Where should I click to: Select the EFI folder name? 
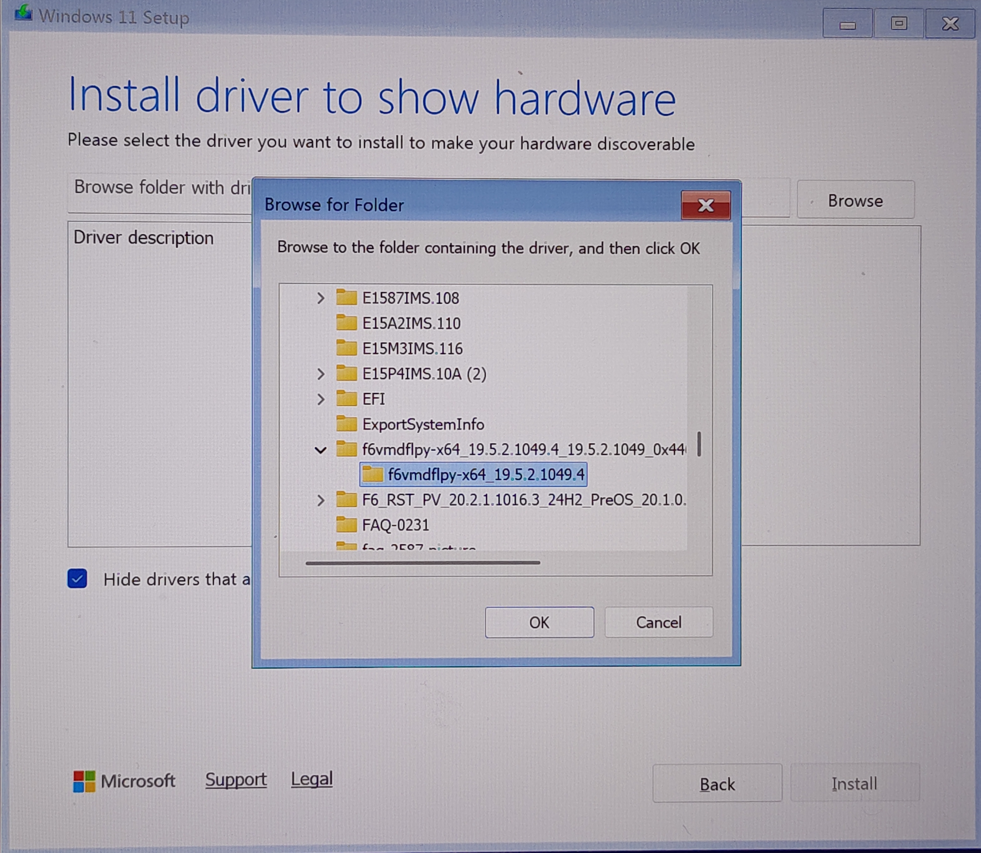pyautogui.click(x=374, y=399)
